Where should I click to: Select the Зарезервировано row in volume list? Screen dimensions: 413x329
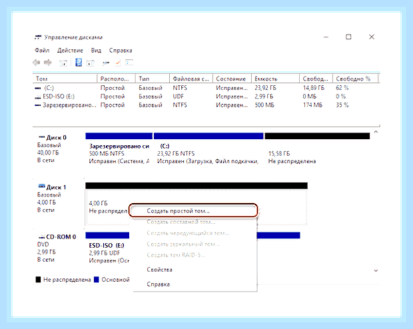point(206,105)
